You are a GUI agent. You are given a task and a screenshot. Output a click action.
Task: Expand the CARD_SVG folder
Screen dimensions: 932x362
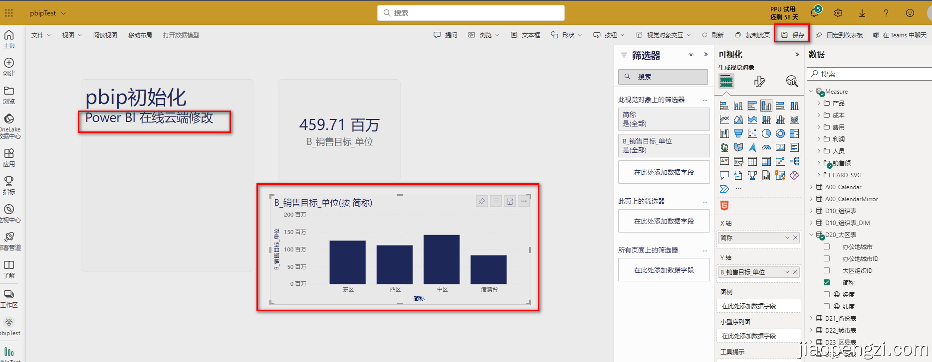(819, 175)
